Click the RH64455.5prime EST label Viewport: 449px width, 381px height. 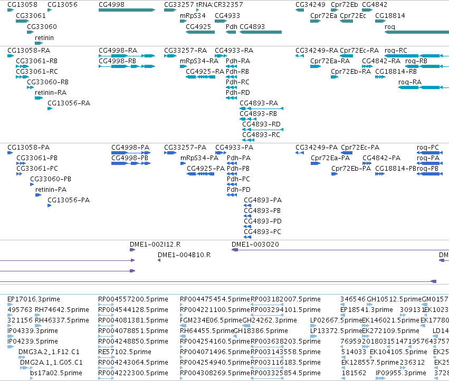(x=207, y=331)
